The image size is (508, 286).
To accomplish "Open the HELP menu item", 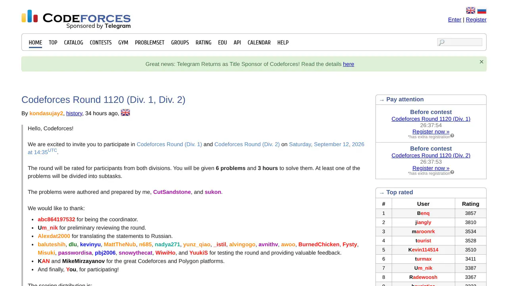I will pos(283,43).
